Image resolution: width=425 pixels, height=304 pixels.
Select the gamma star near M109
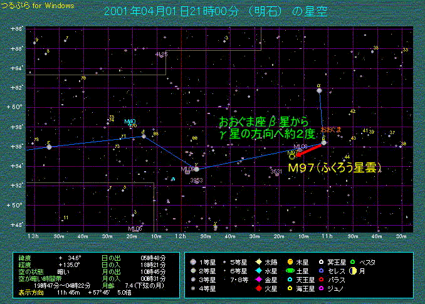point(196,169)
